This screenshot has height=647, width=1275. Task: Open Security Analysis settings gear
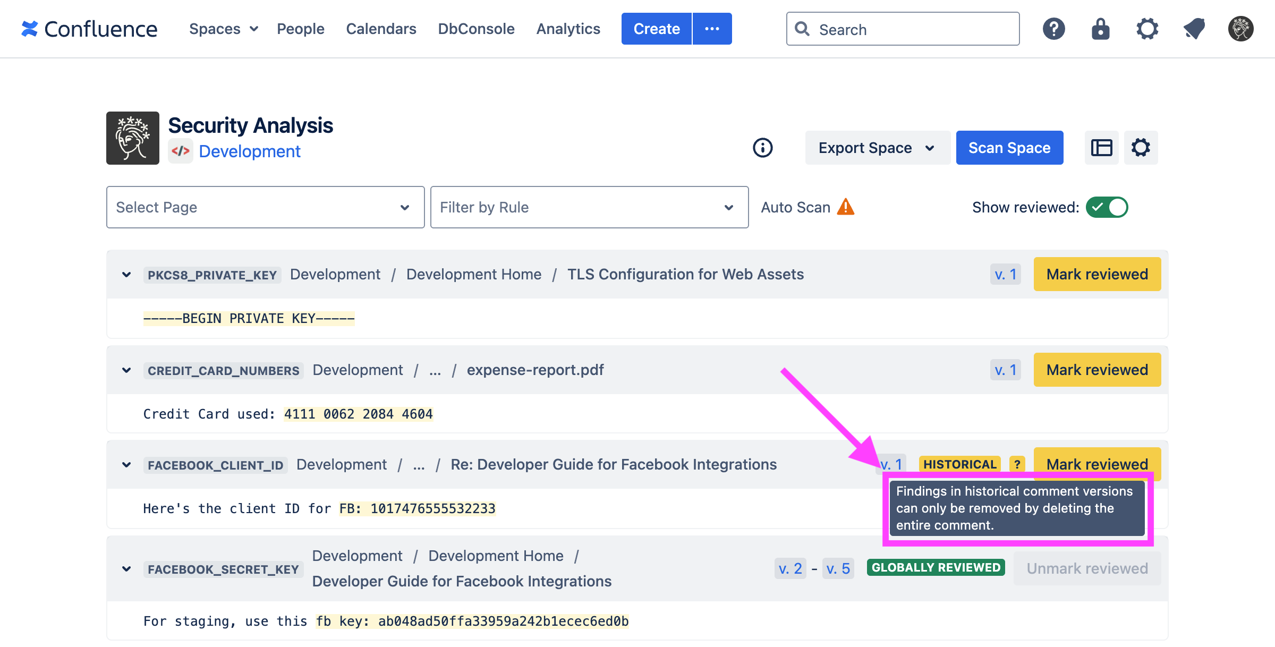[x=1141, y=148]
